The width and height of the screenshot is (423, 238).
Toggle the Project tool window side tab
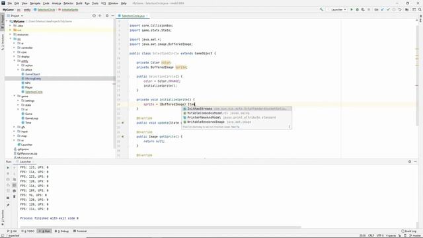pos(3,22)
